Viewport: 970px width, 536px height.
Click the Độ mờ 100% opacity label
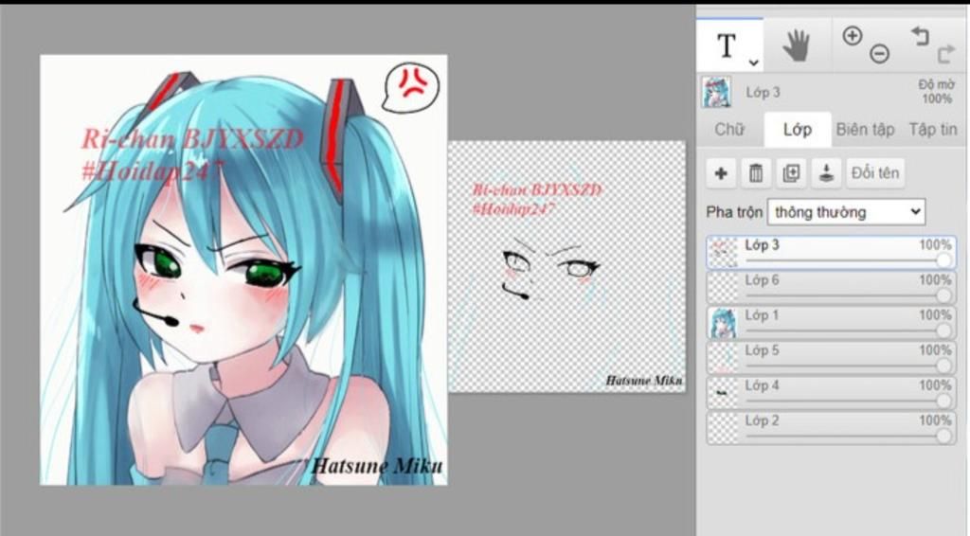point(936,92)
